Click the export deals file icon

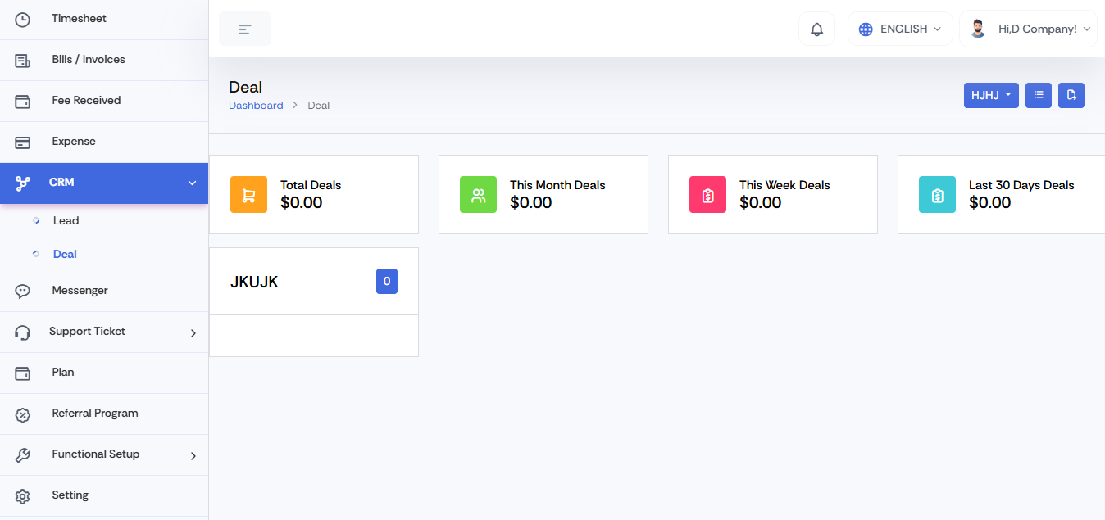coord(1071,95)
